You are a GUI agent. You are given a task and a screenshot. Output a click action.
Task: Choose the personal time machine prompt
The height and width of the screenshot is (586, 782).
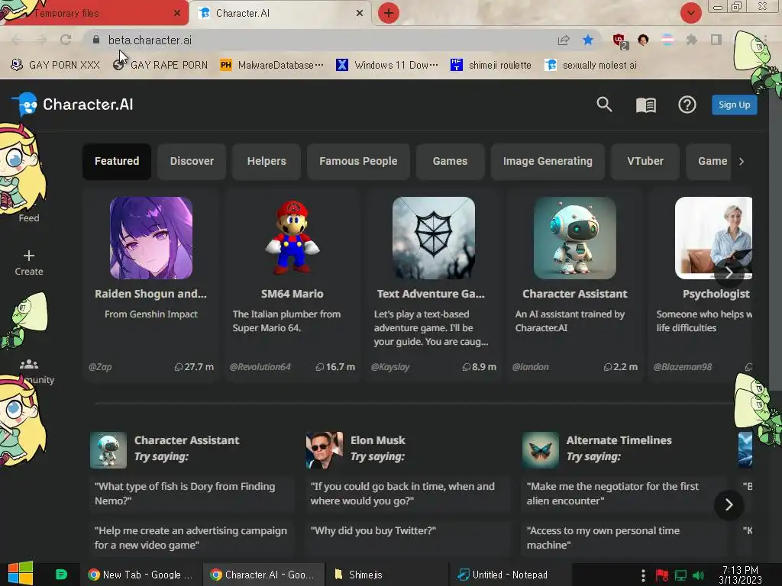pos(624,538)
